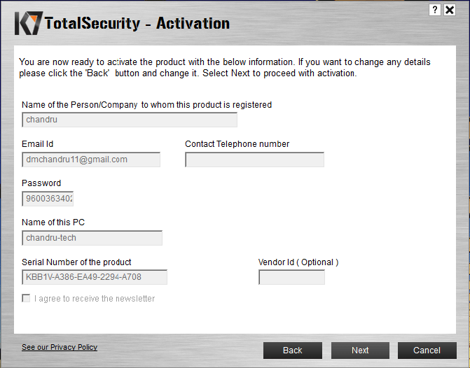The height and width of the screenshot is (368, 470).
Task: Click the TotalSecurity - Activation title text
Action: click(137, 23)
